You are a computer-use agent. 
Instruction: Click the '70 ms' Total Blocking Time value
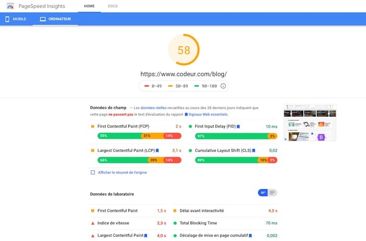click(x=271, y=223)
